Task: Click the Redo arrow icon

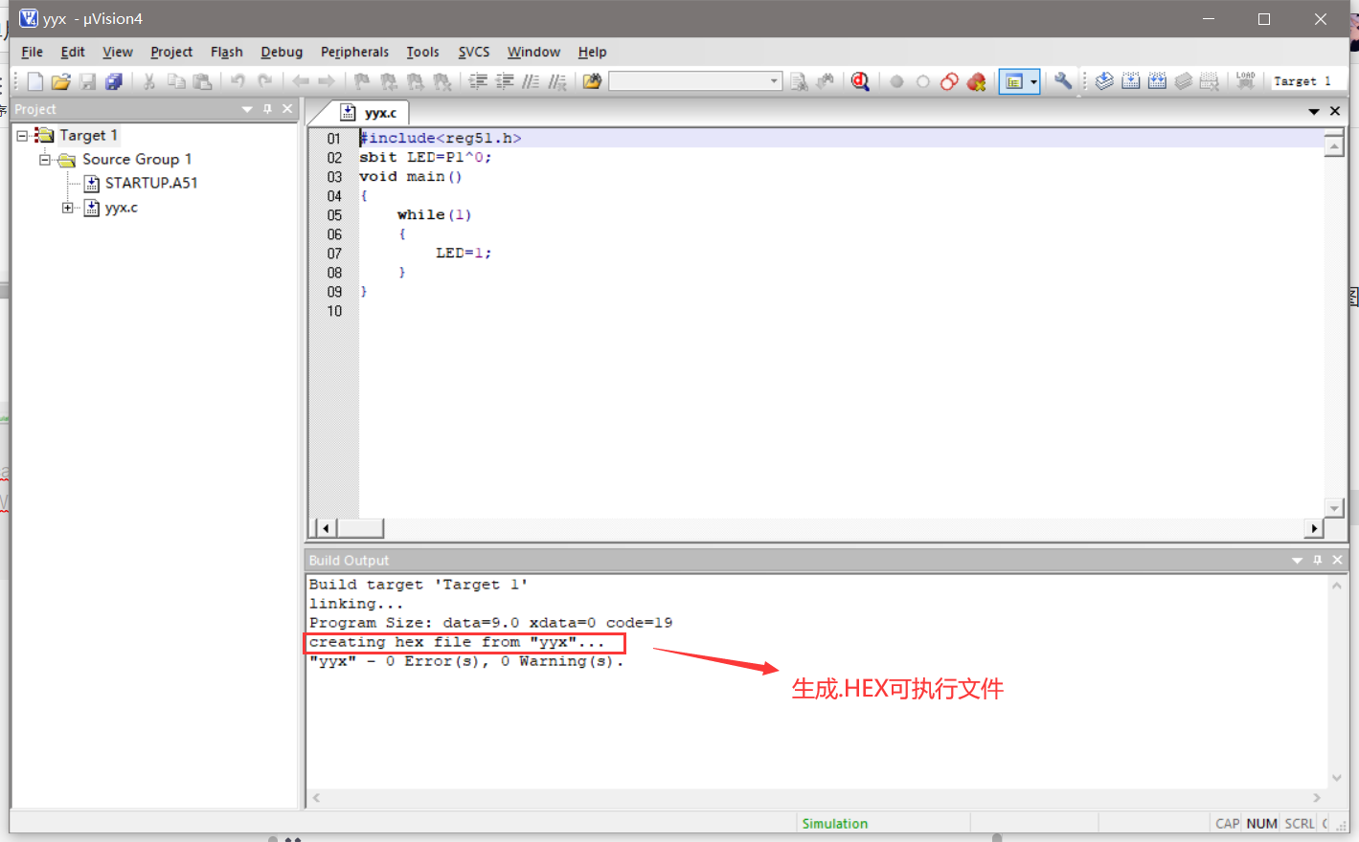Action: (265, 81)
